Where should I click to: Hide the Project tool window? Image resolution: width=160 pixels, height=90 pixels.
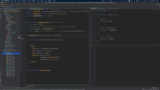[x=19, y=8]
